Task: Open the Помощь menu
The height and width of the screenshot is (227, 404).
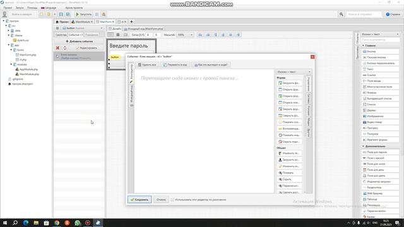Action: (32, 8)
